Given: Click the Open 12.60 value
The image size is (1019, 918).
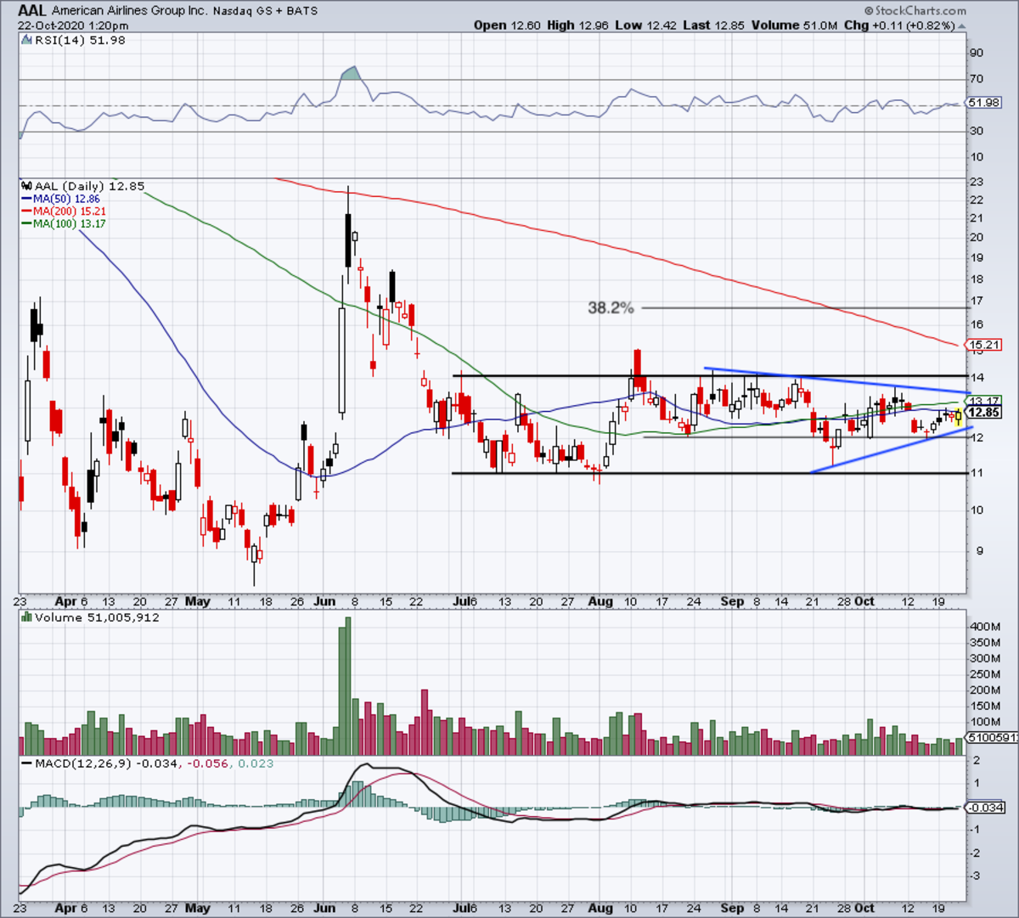Looking at the screenshot, I should click(507, 25).
